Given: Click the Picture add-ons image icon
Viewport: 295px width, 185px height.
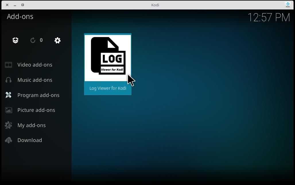Looking at the screenshot, I should pos(8,110).
